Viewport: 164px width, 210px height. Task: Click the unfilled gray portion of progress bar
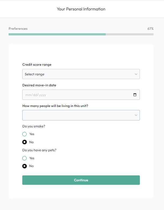point(130,34)
